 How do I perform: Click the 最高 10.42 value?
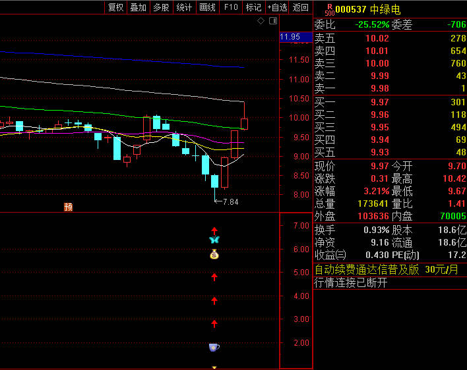pyautogui.click(x=454, y=178)
